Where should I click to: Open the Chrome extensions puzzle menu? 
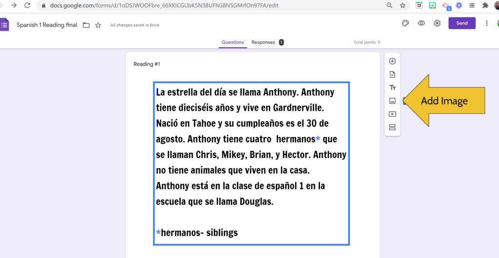click(485, 5)
